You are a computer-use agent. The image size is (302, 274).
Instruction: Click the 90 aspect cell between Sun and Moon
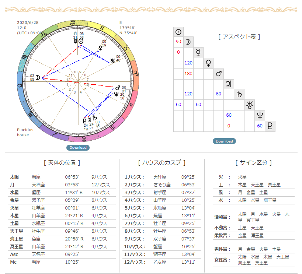click(x=178, y=42)
